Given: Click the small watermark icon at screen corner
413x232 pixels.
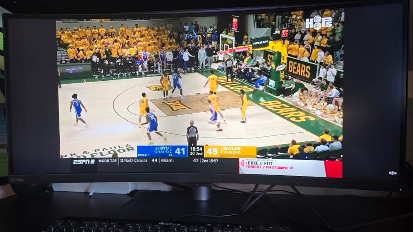Looking at the screenshot, I should pyautogui.click(x=392, y=173).
